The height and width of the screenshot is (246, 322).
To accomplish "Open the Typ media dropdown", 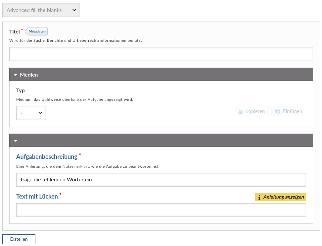I will tap(31, 113).
